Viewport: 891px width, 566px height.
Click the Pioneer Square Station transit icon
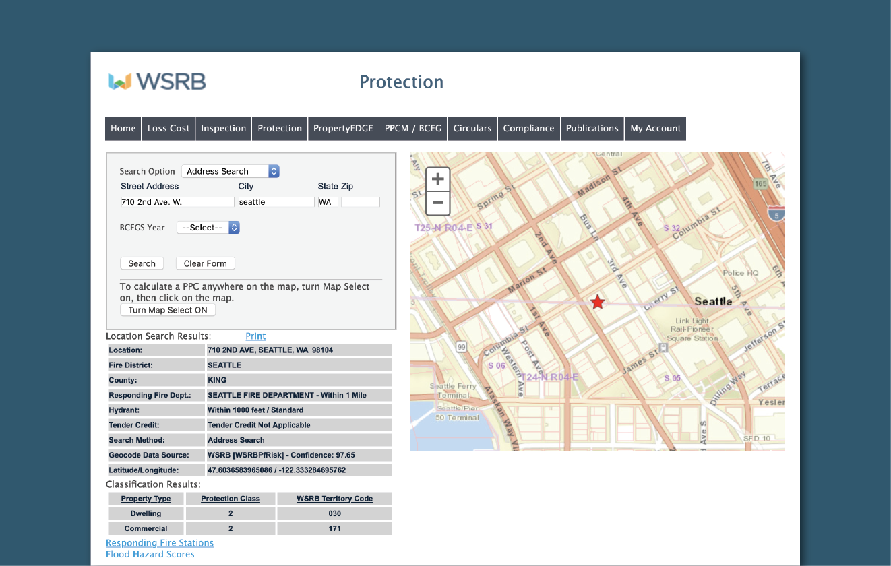[x=664, y=348]
